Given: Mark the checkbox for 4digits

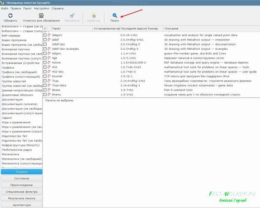Looking at the screenshot, I should coord(45,53).
